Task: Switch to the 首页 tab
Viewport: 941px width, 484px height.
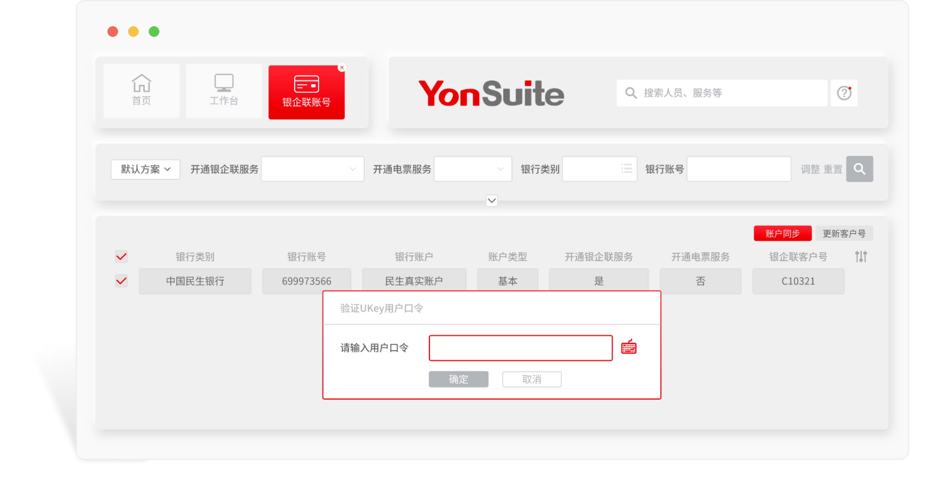Action: (x=142, y=91)
